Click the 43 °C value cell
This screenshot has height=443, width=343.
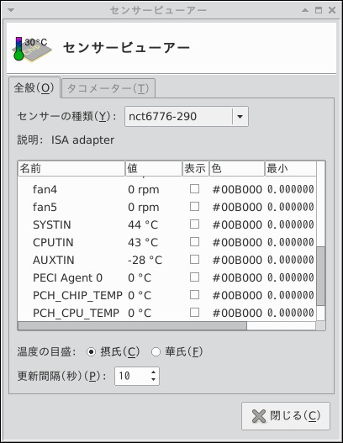[x=143, y=243]
